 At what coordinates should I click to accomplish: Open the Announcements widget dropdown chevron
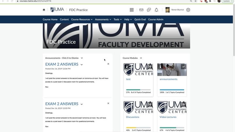[82, 58]
